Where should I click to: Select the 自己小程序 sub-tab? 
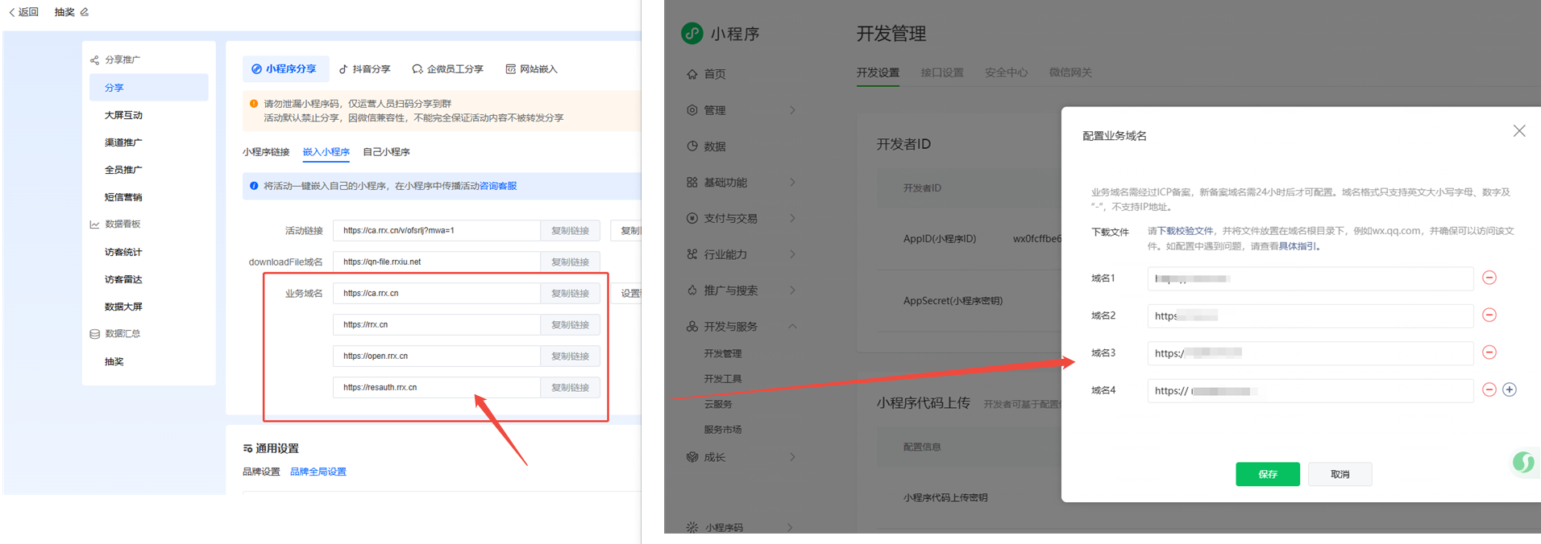(386, 152)
